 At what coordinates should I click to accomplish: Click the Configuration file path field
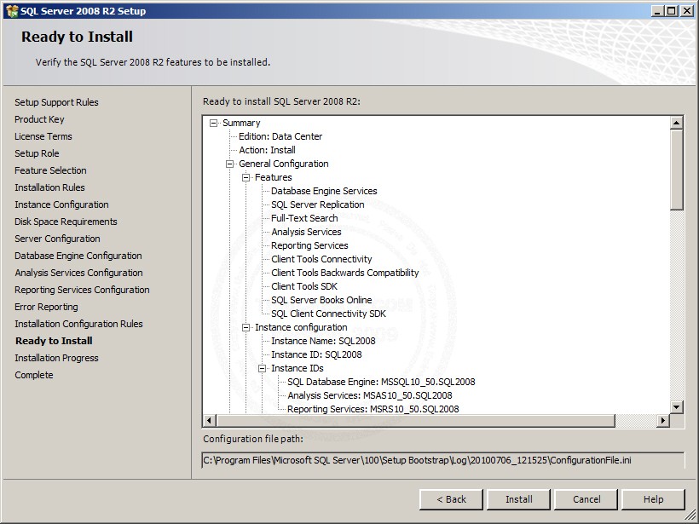443,460
